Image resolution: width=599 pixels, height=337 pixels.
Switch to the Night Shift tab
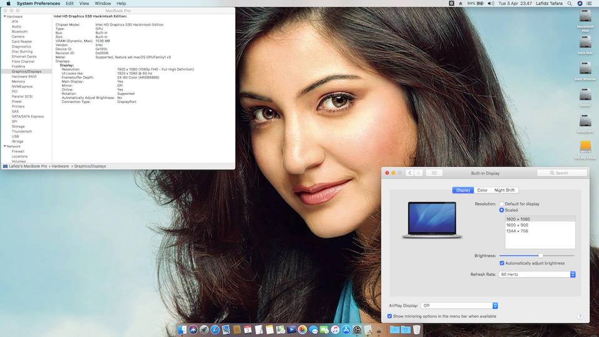coord(504,190)
